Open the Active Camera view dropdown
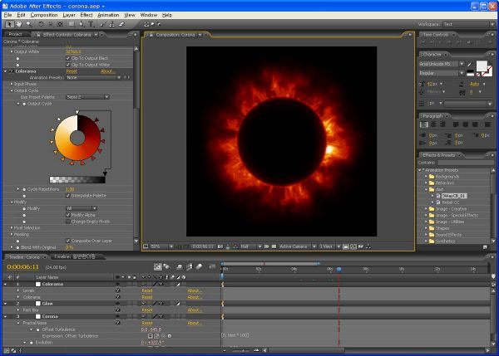Image resolution: width=499 pixels, height=356 pixels. tap(297, 246)
